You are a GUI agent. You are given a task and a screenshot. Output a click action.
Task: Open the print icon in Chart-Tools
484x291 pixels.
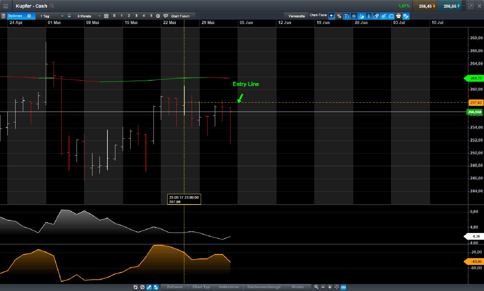[398, 16]
